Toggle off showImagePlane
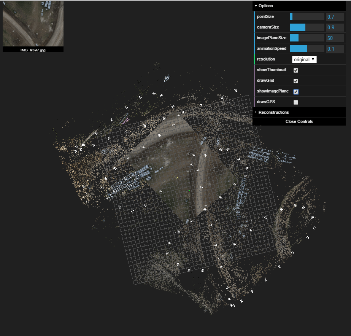This screenshot has height=336, width=351. pos(295,91)
